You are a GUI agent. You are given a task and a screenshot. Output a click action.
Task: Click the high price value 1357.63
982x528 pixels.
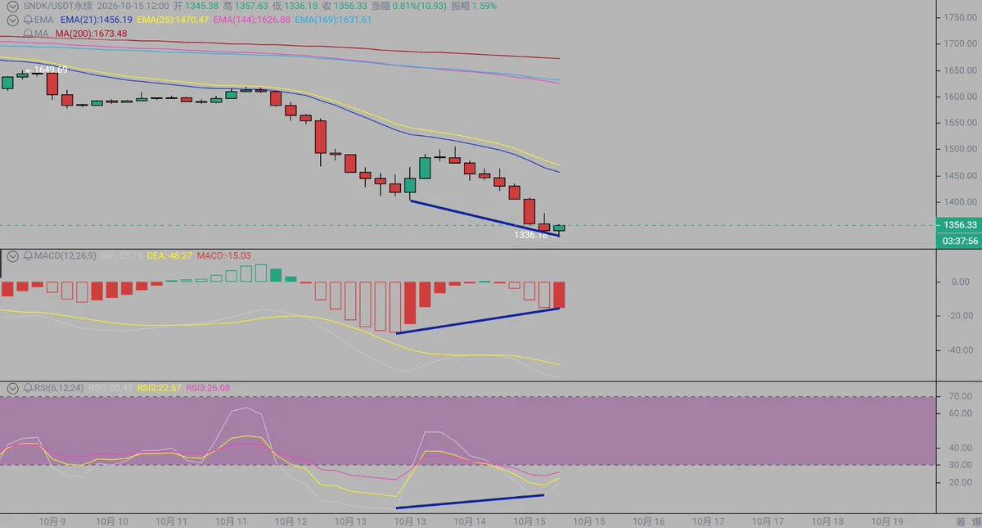pyautogui.click(x=250, y=5)
